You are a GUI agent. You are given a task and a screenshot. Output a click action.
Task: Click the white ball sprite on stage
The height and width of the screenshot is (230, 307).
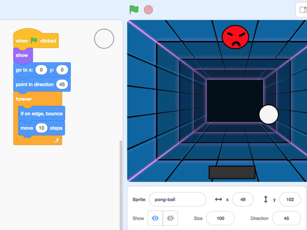click(269, 114)
